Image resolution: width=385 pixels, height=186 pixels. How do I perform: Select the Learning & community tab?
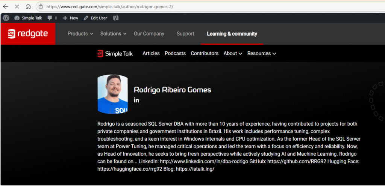click(x=232, y=34)
